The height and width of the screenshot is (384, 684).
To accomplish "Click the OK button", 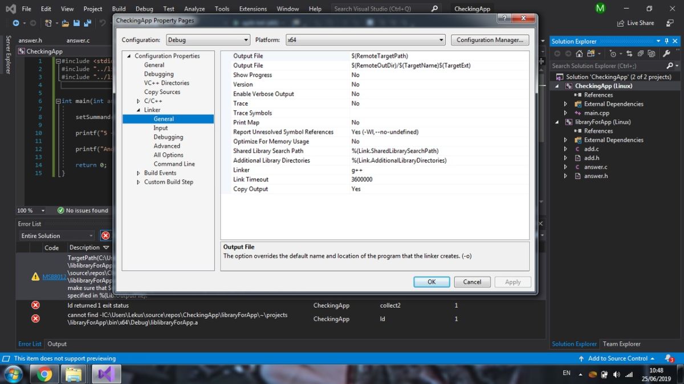I will click(431, 282).
